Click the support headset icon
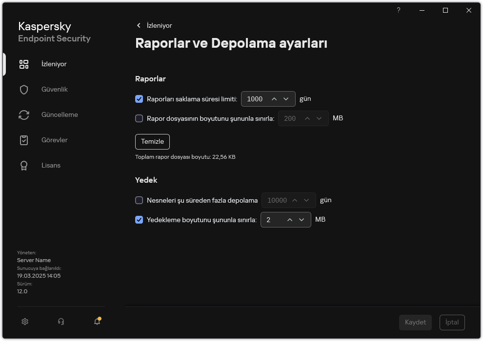483x341 pixels. (60, 322)
